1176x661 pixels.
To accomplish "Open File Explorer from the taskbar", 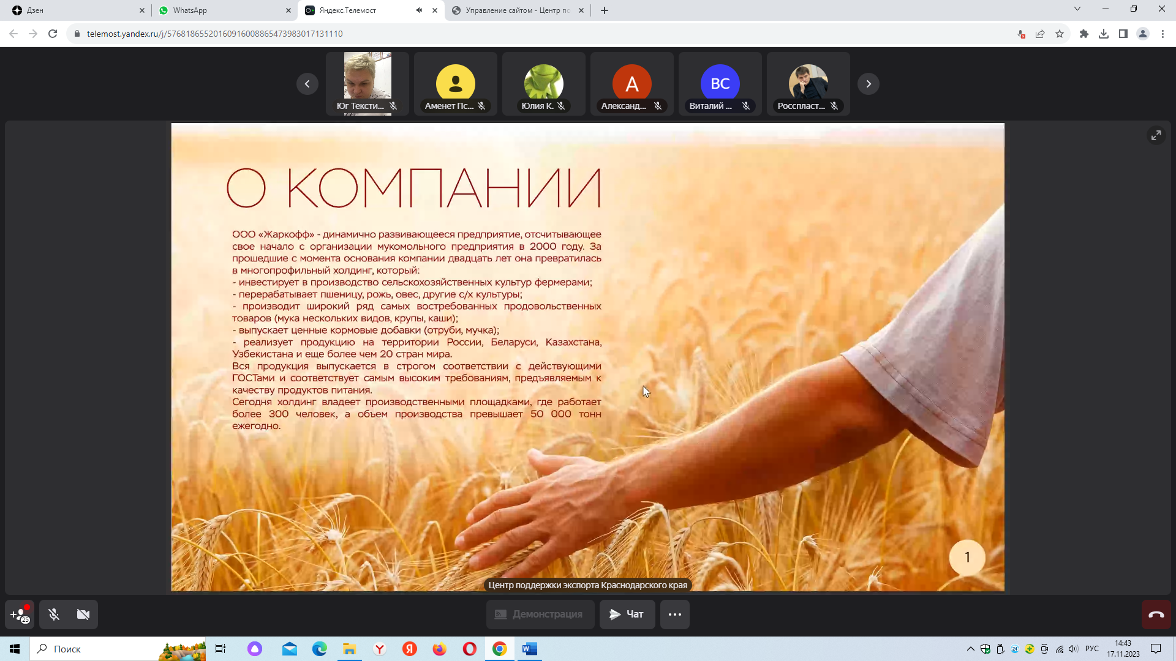I will click(x=350, y=649).
